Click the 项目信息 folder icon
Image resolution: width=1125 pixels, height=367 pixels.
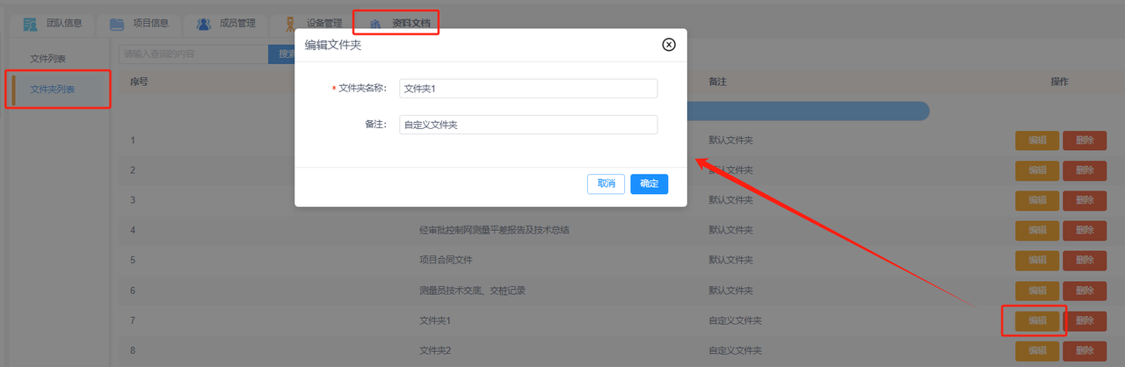tap(116, 24)
